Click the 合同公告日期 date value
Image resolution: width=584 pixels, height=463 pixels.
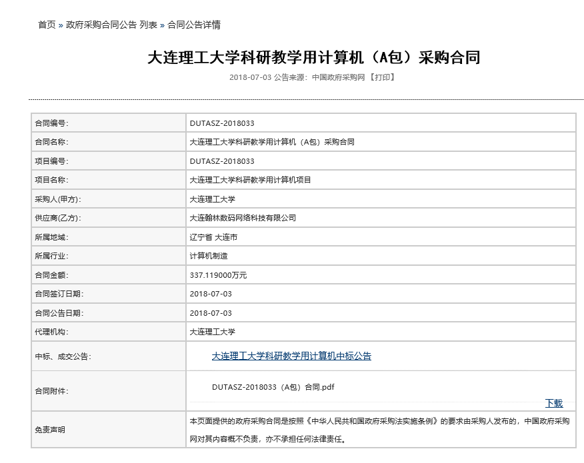(x=211, y=313)
